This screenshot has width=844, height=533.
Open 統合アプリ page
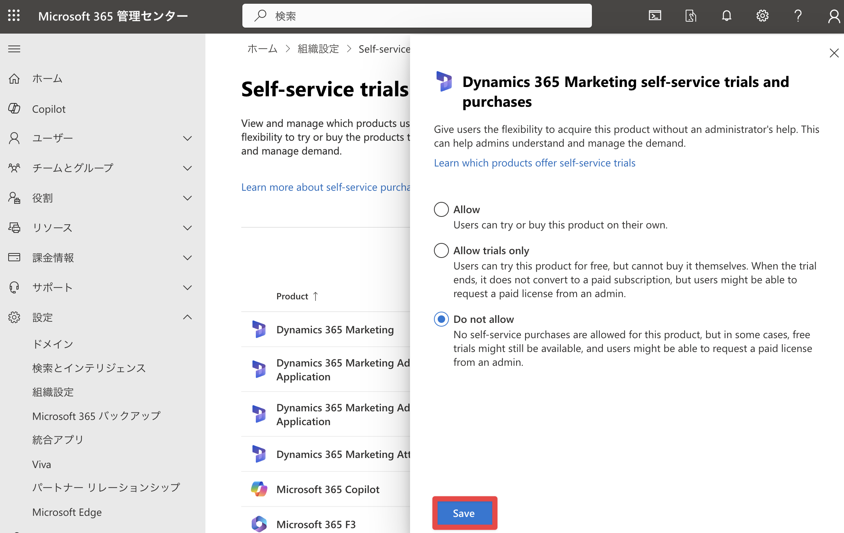point(58,439)
